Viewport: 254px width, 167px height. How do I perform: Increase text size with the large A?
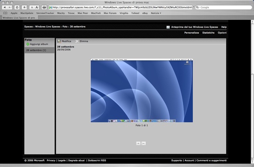click(37, 7)
